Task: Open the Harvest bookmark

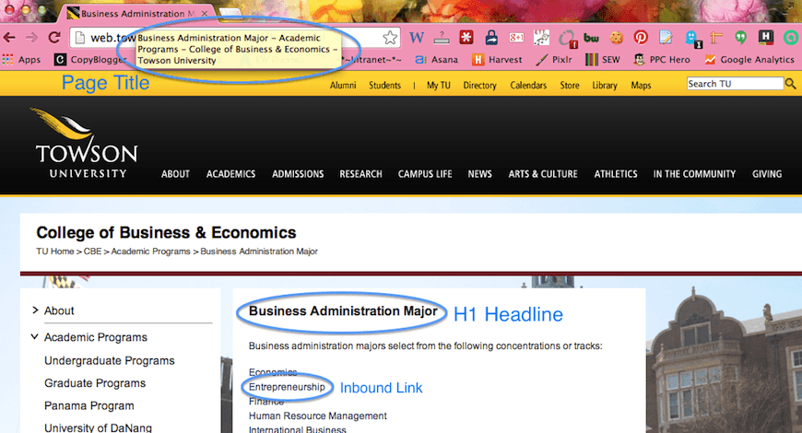Action: 497,59
